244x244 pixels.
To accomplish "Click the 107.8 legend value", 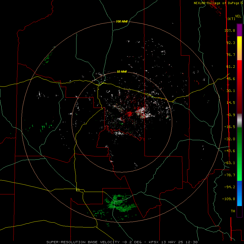I will coord(230,30).
